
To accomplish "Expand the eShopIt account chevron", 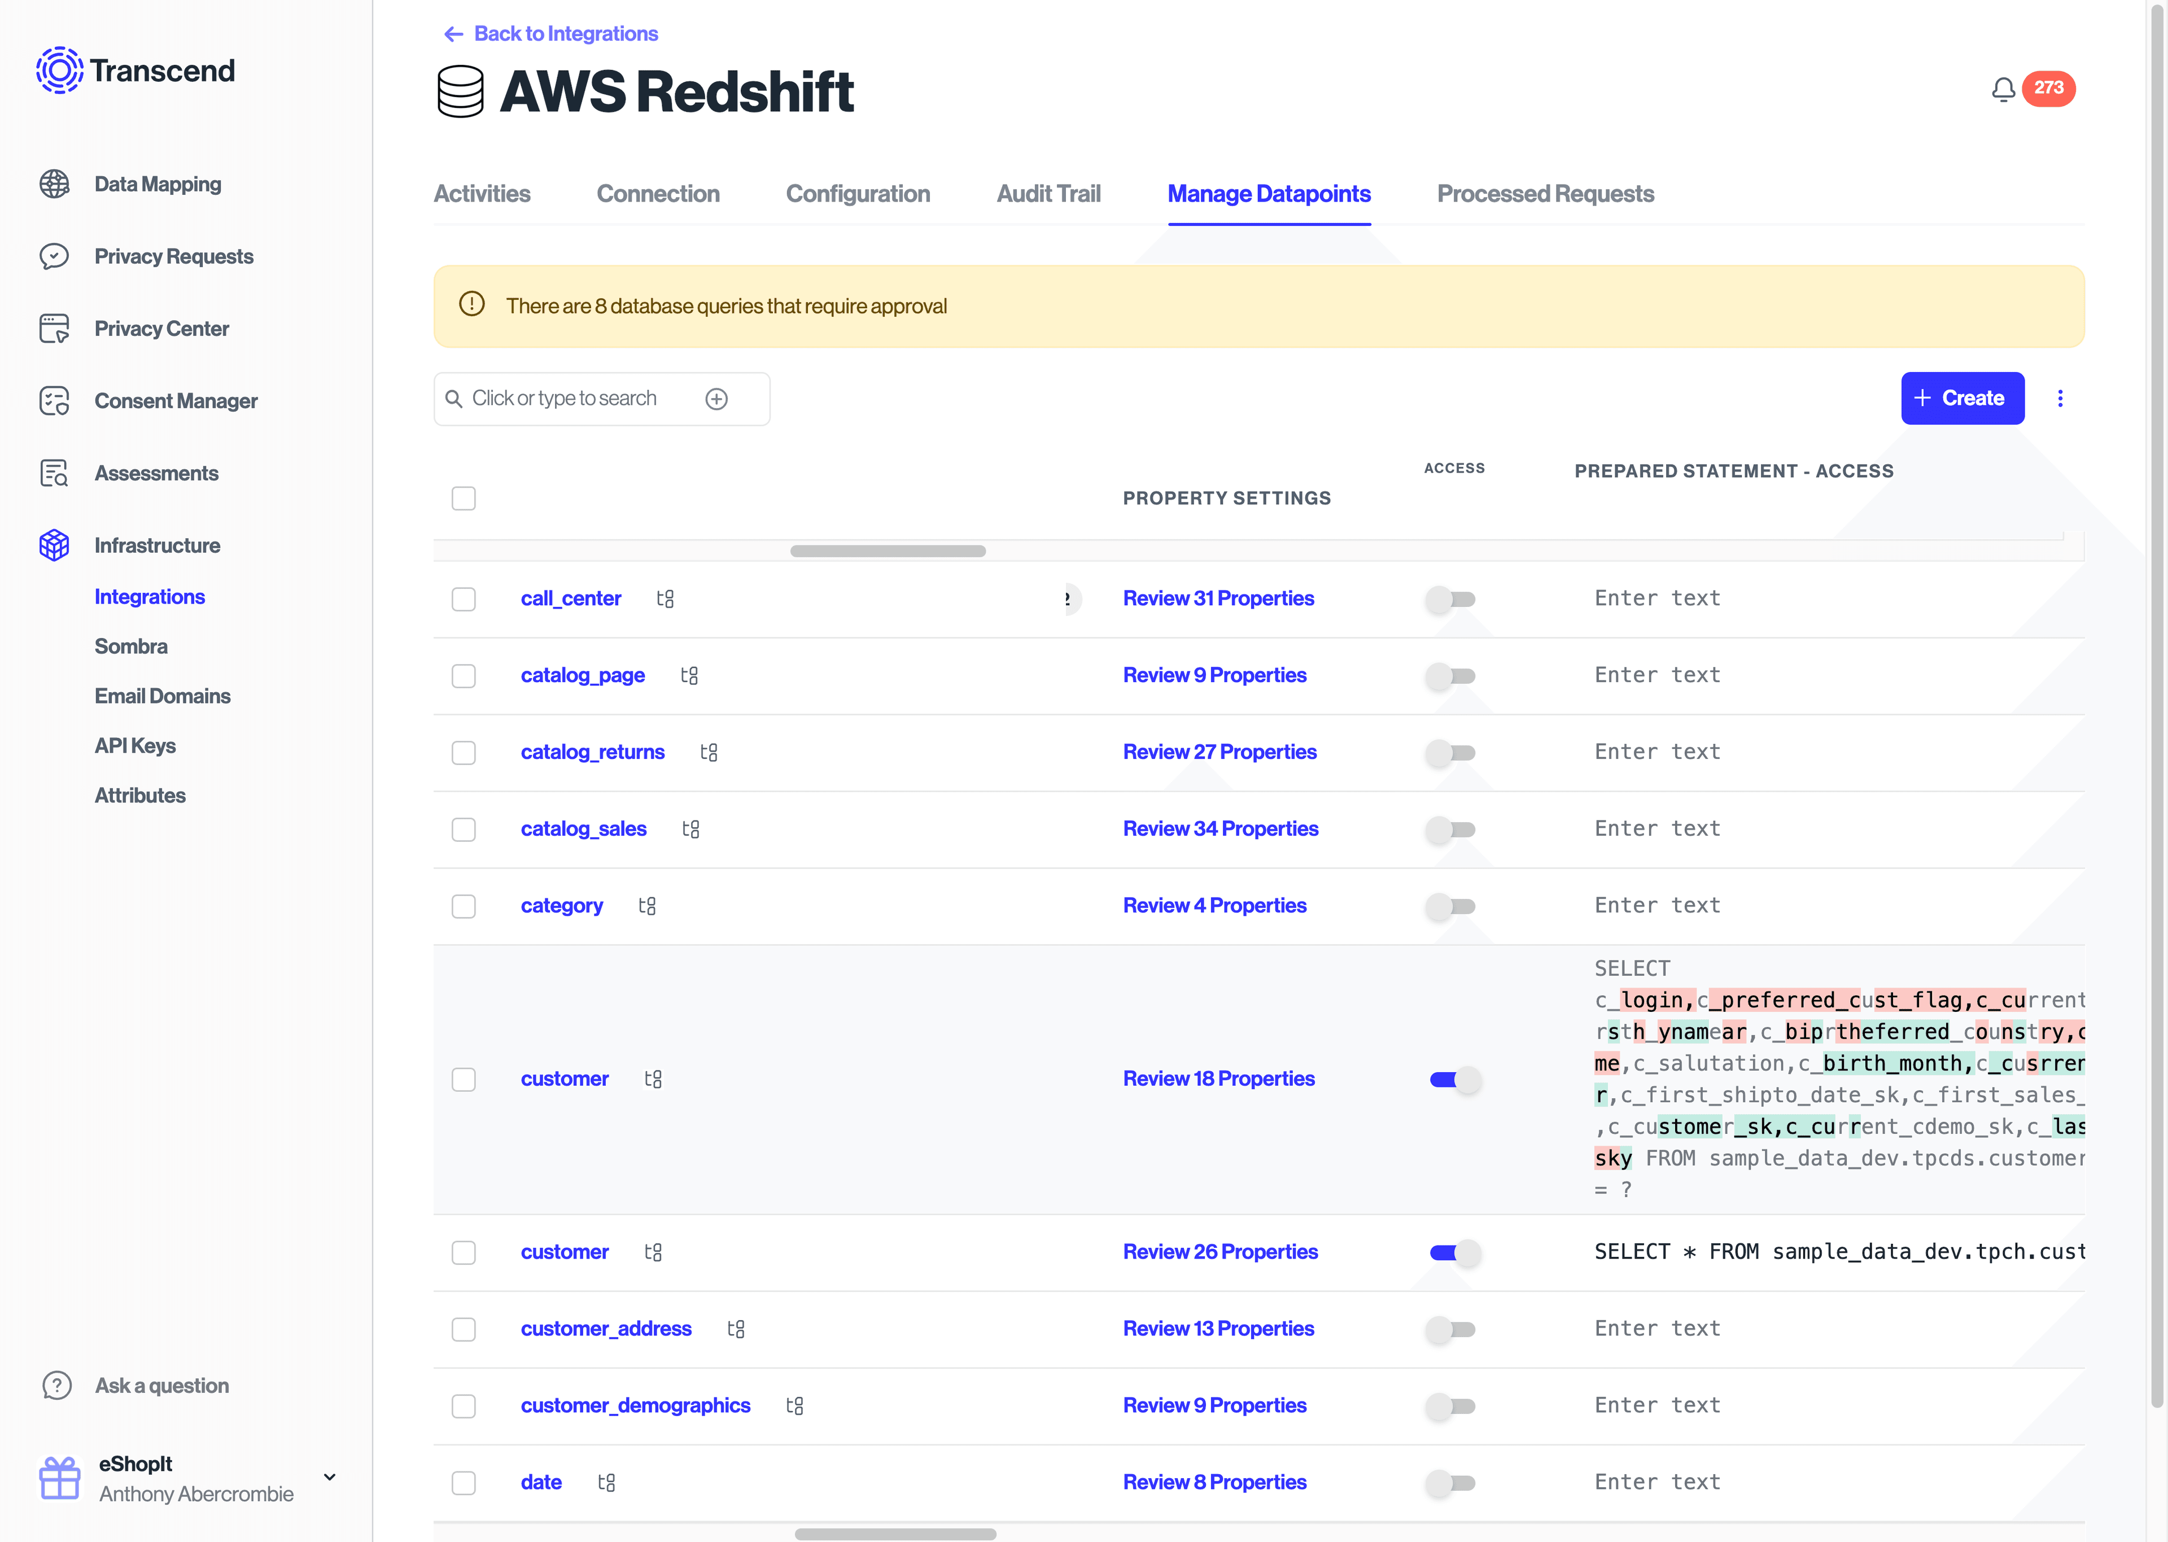I will click(329, 1478).
